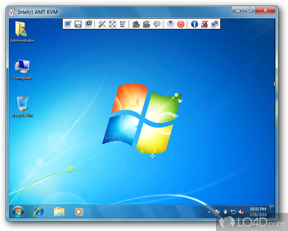The width and height of the screenshot is (288, 231).
Task: Open Windows Explorer from remote taskbar
Action: (59, 212)
